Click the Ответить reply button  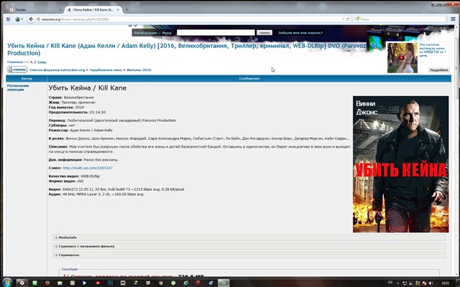tap(17, 70)
